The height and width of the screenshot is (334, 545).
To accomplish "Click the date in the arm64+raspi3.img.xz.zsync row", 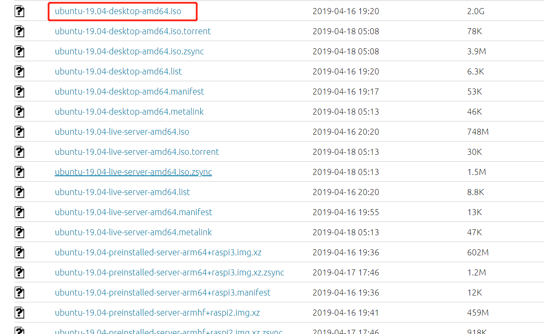I will pyautogui.click(x=346, y=272).
